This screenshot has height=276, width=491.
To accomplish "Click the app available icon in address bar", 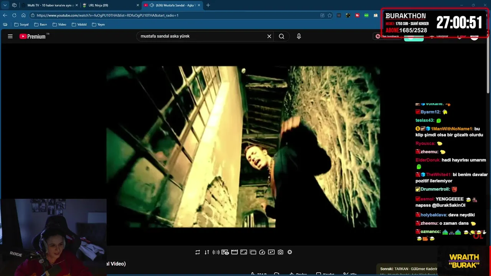I will coord(322,15).
